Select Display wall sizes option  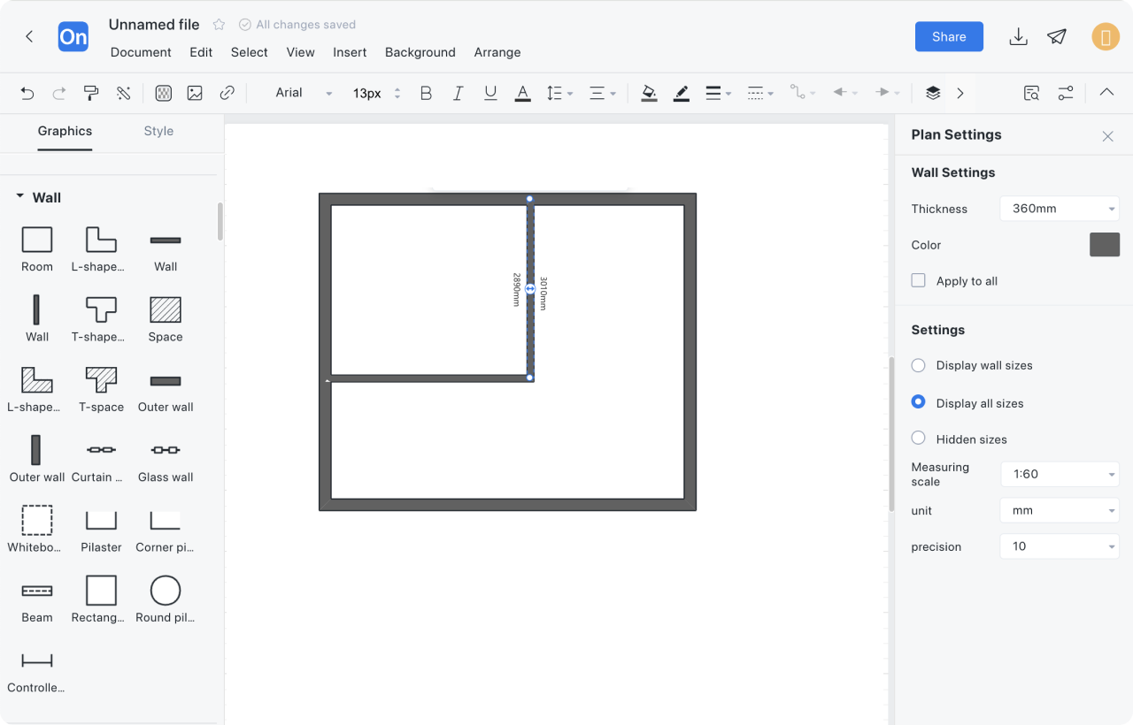[x=919, y=365]
